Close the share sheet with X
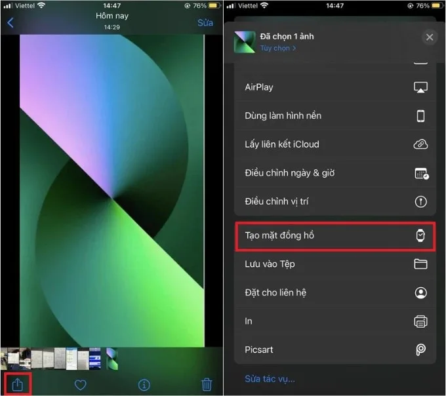Viewport: 446px width, 396px height. pos(430,37)
